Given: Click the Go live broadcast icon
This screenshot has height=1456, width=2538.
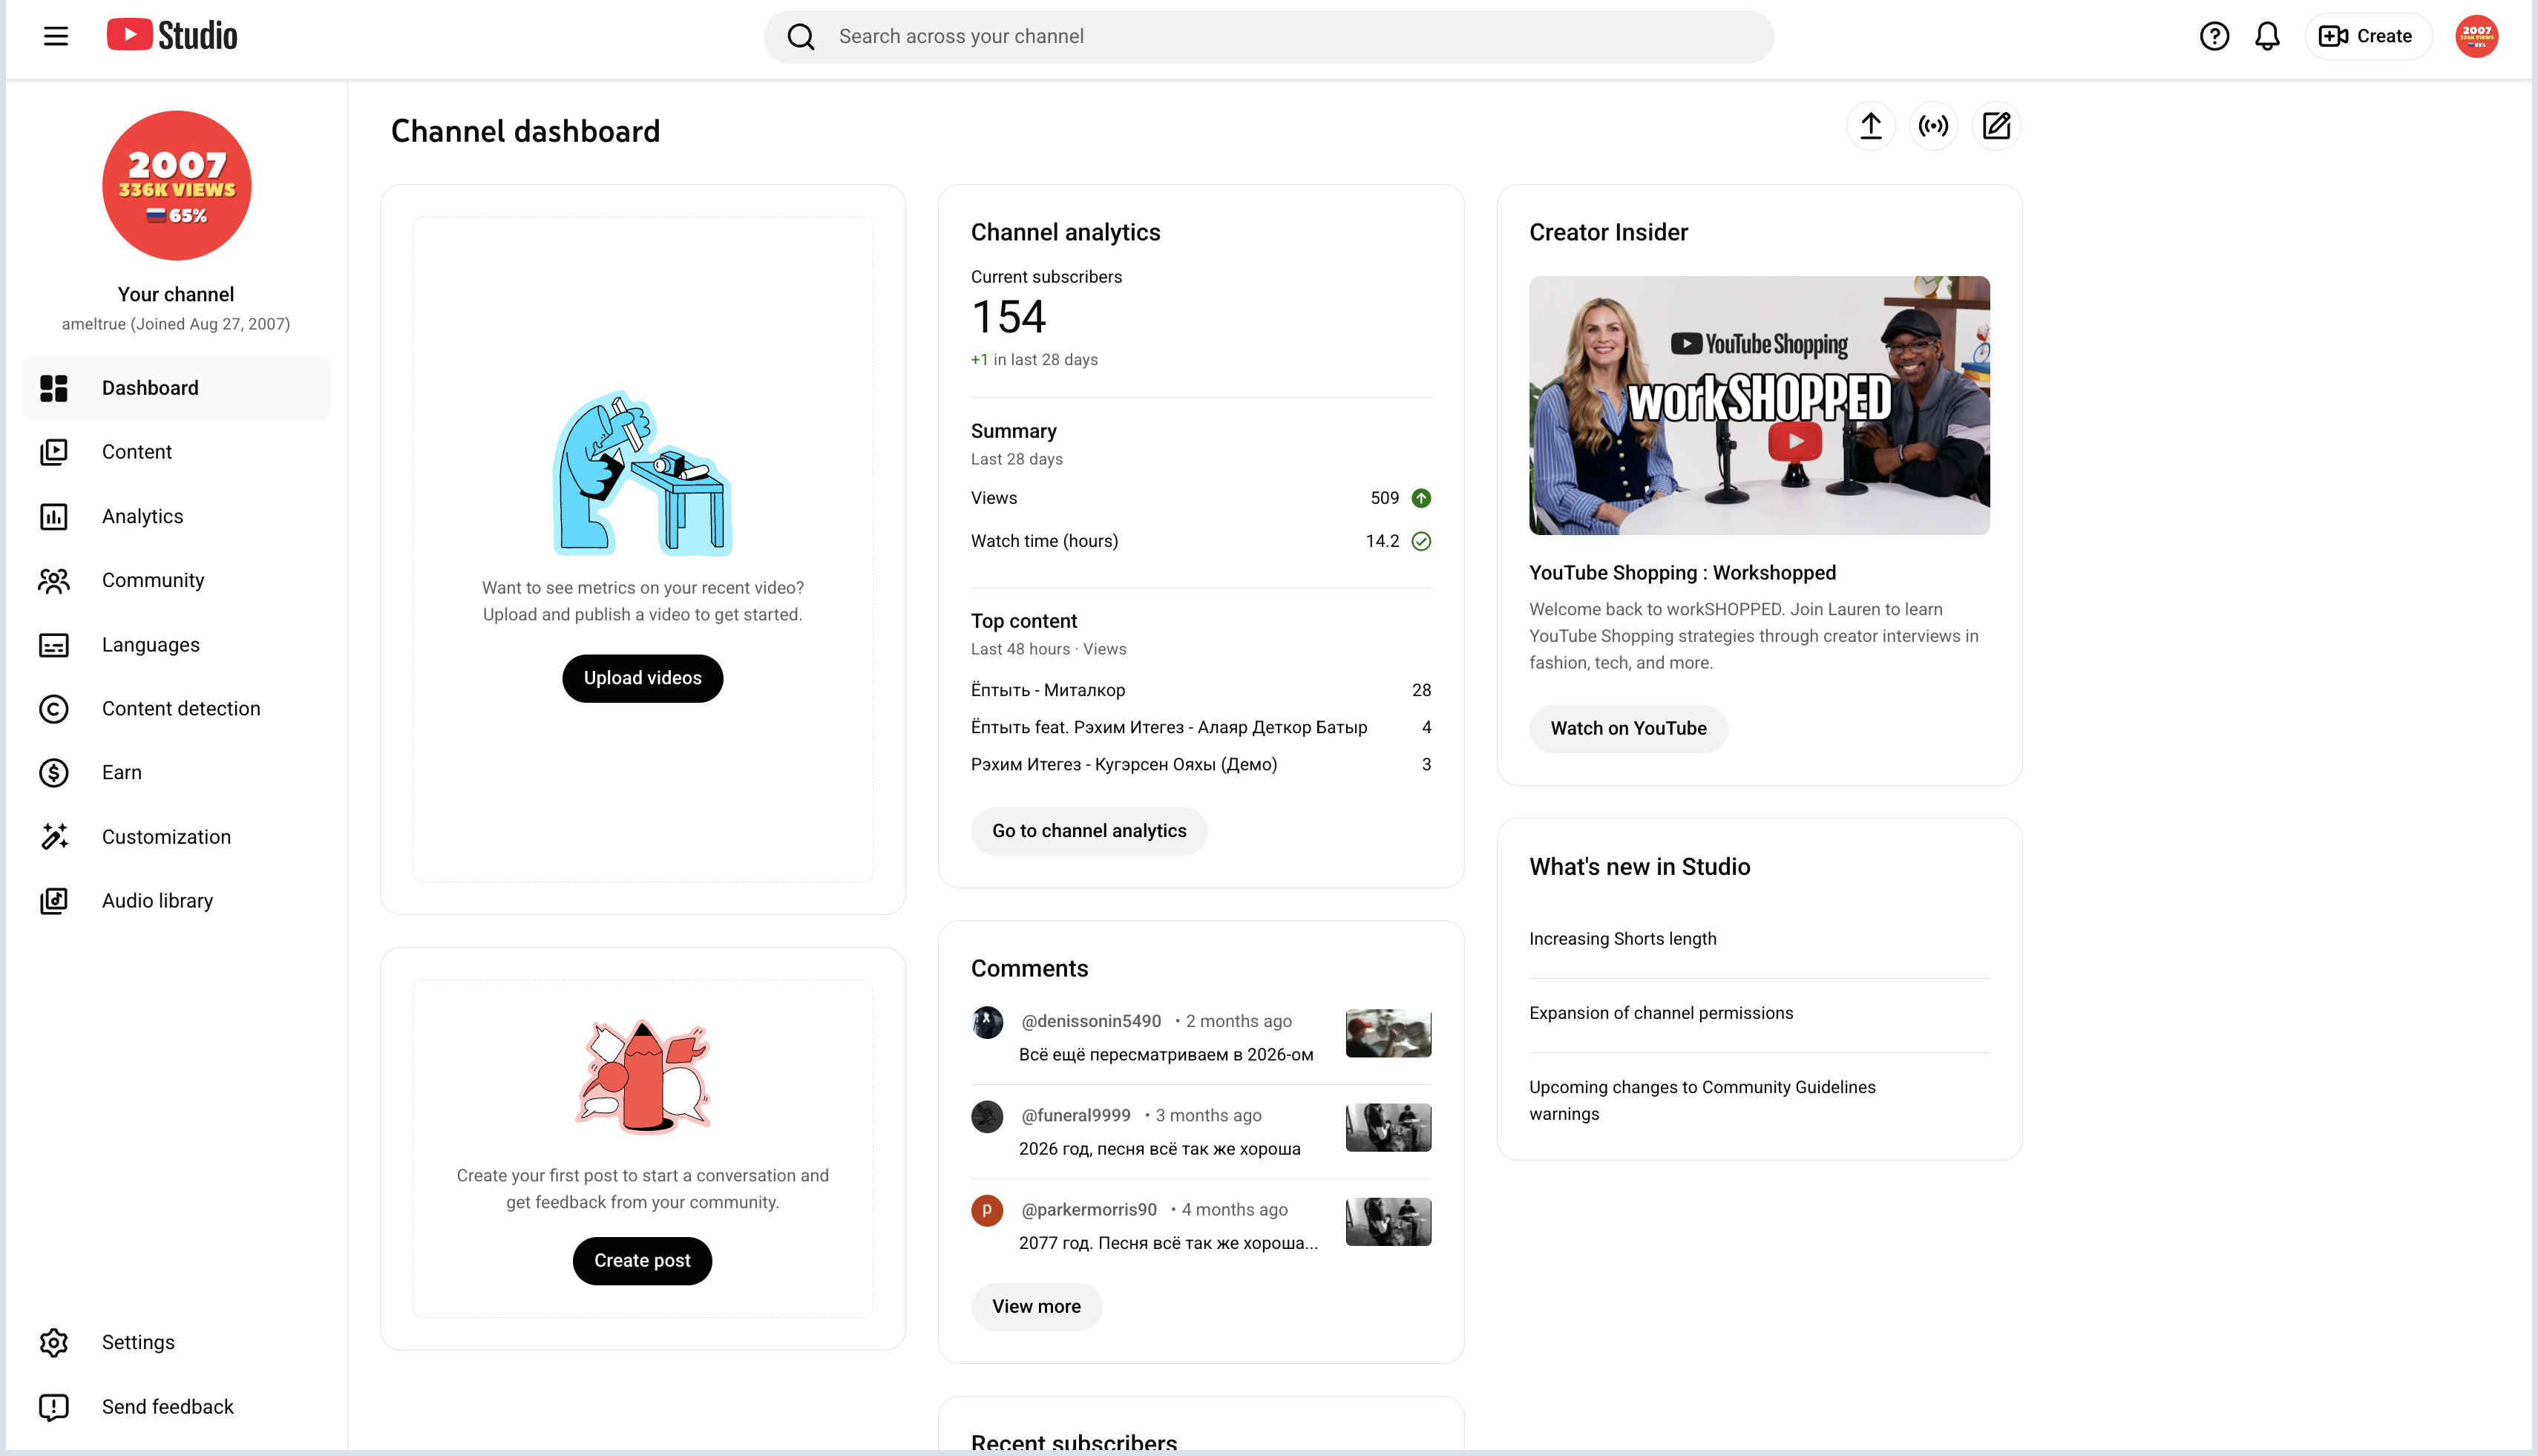Looking at the screenshot, I should coord(1933,126).
